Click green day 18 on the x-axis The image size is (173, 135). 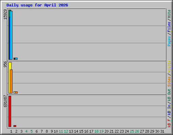(96, 131)
